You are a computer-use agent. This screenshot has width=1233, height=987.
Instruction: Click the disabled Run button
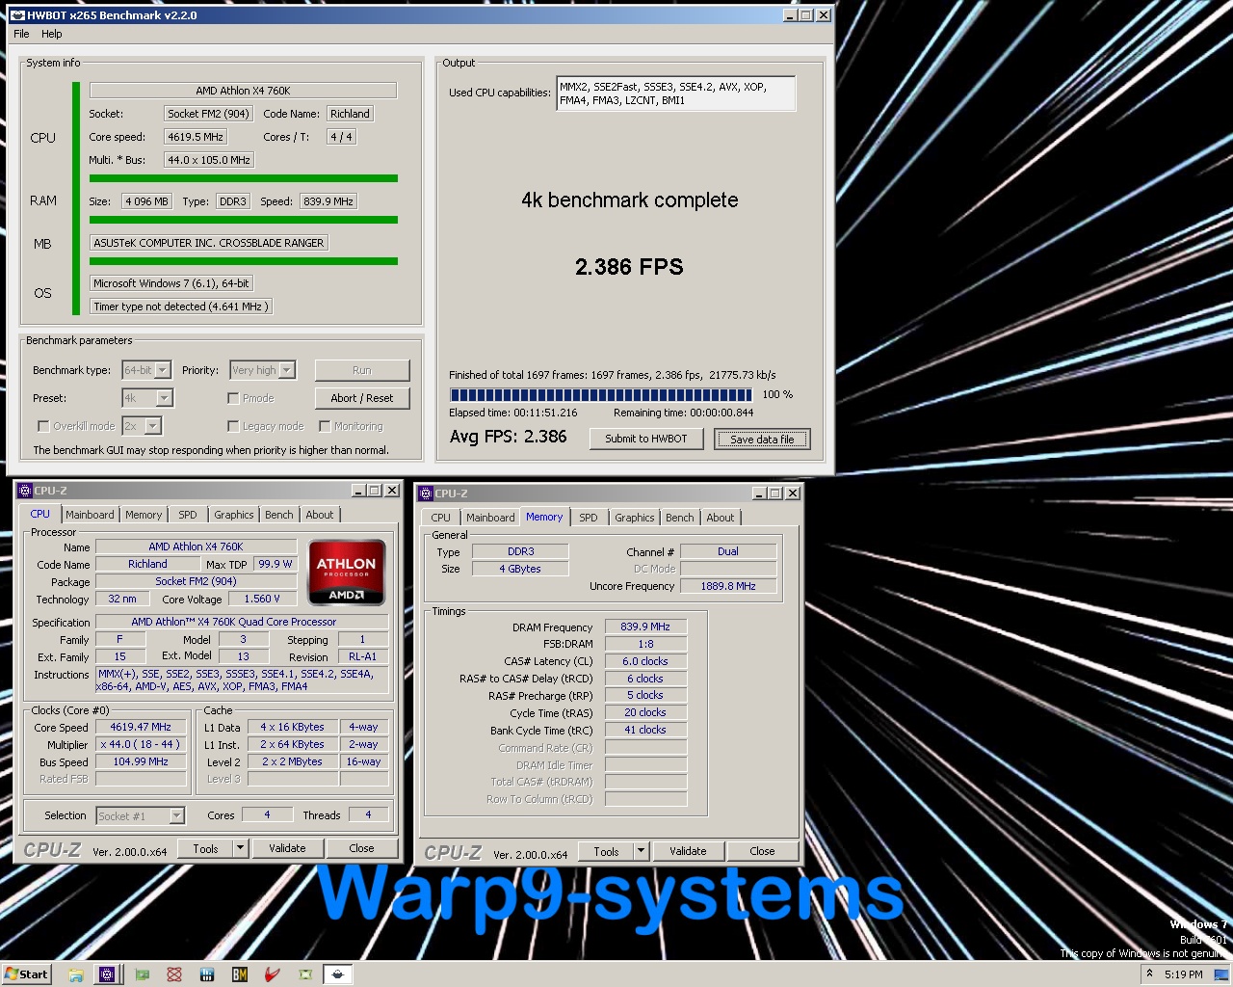[362, 370]
